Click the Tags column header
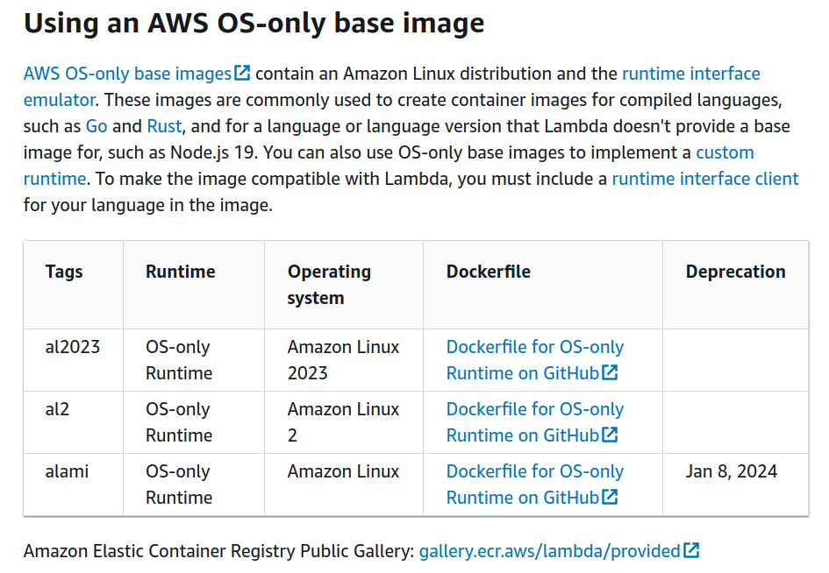The image size is (829, 573). click(x=64, y=272)
